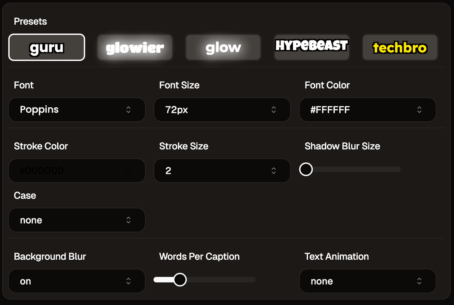
Task: Toggle the Background Blur on dropdown
Action: click(77, 281)
